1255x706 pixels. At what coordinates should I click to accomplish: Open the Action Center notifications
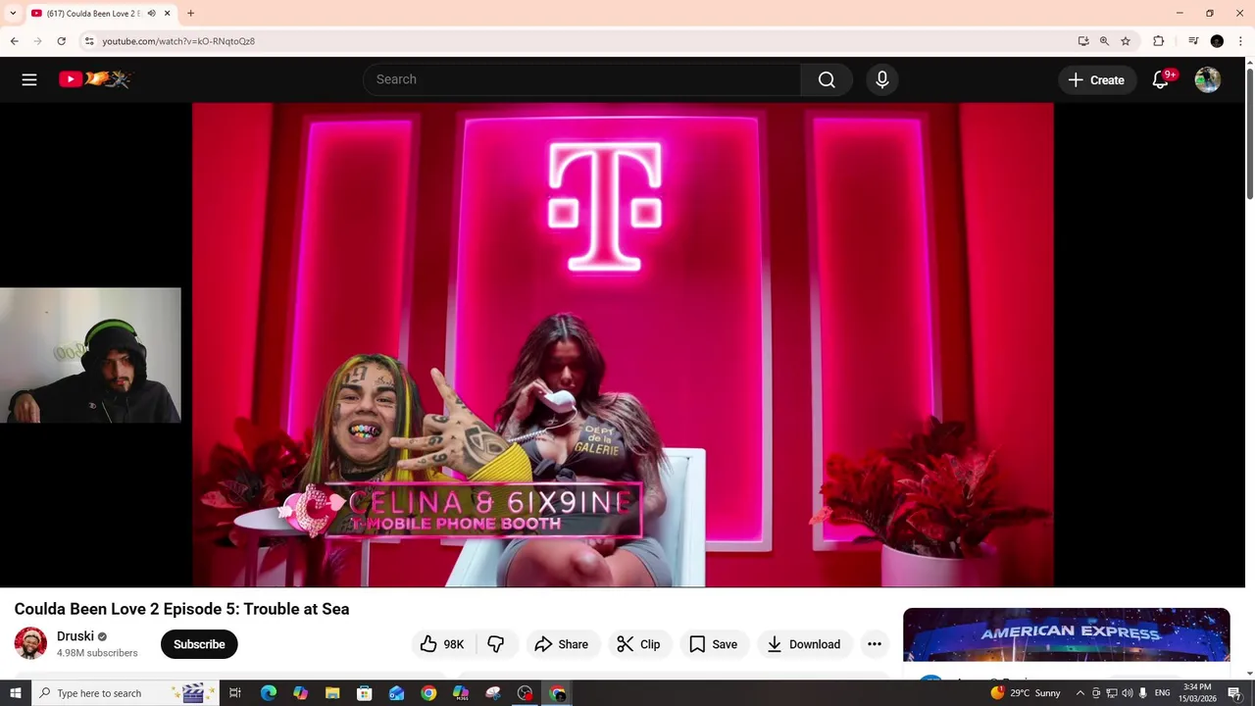pyautogui.click(x=1234, y=693)
